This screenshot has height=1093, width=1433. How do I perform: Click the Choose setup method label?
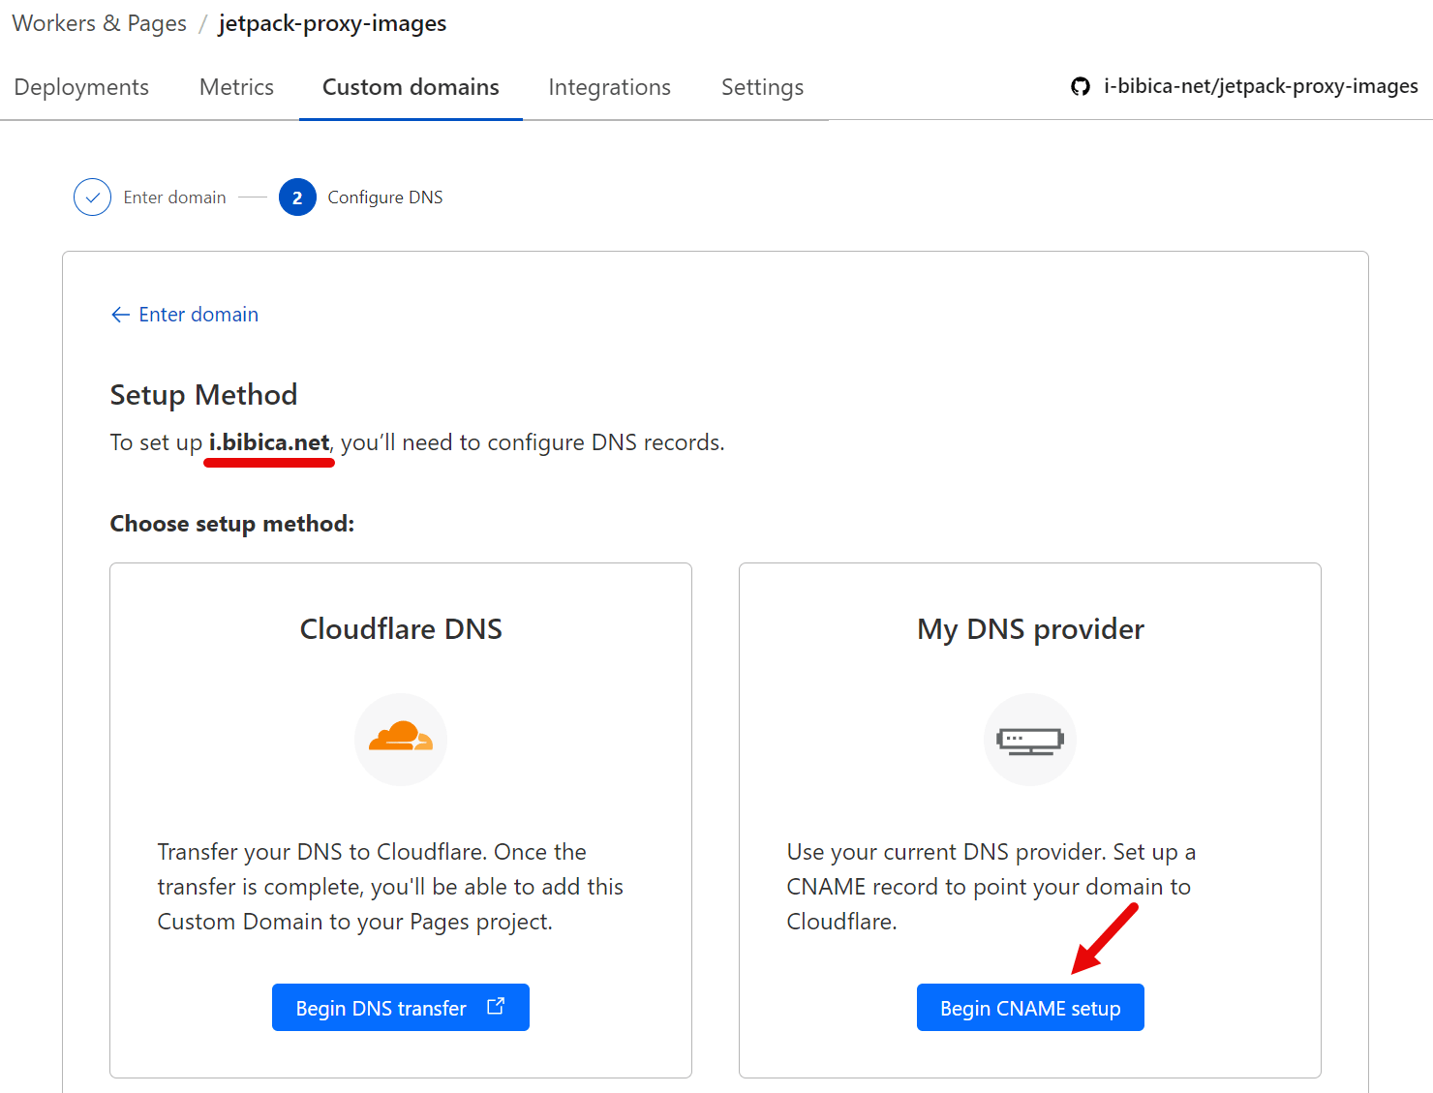(232, 524)
